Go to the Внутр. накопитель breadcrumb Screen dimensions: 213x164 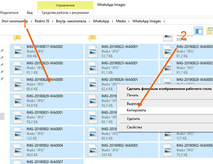tap(71, 21)
